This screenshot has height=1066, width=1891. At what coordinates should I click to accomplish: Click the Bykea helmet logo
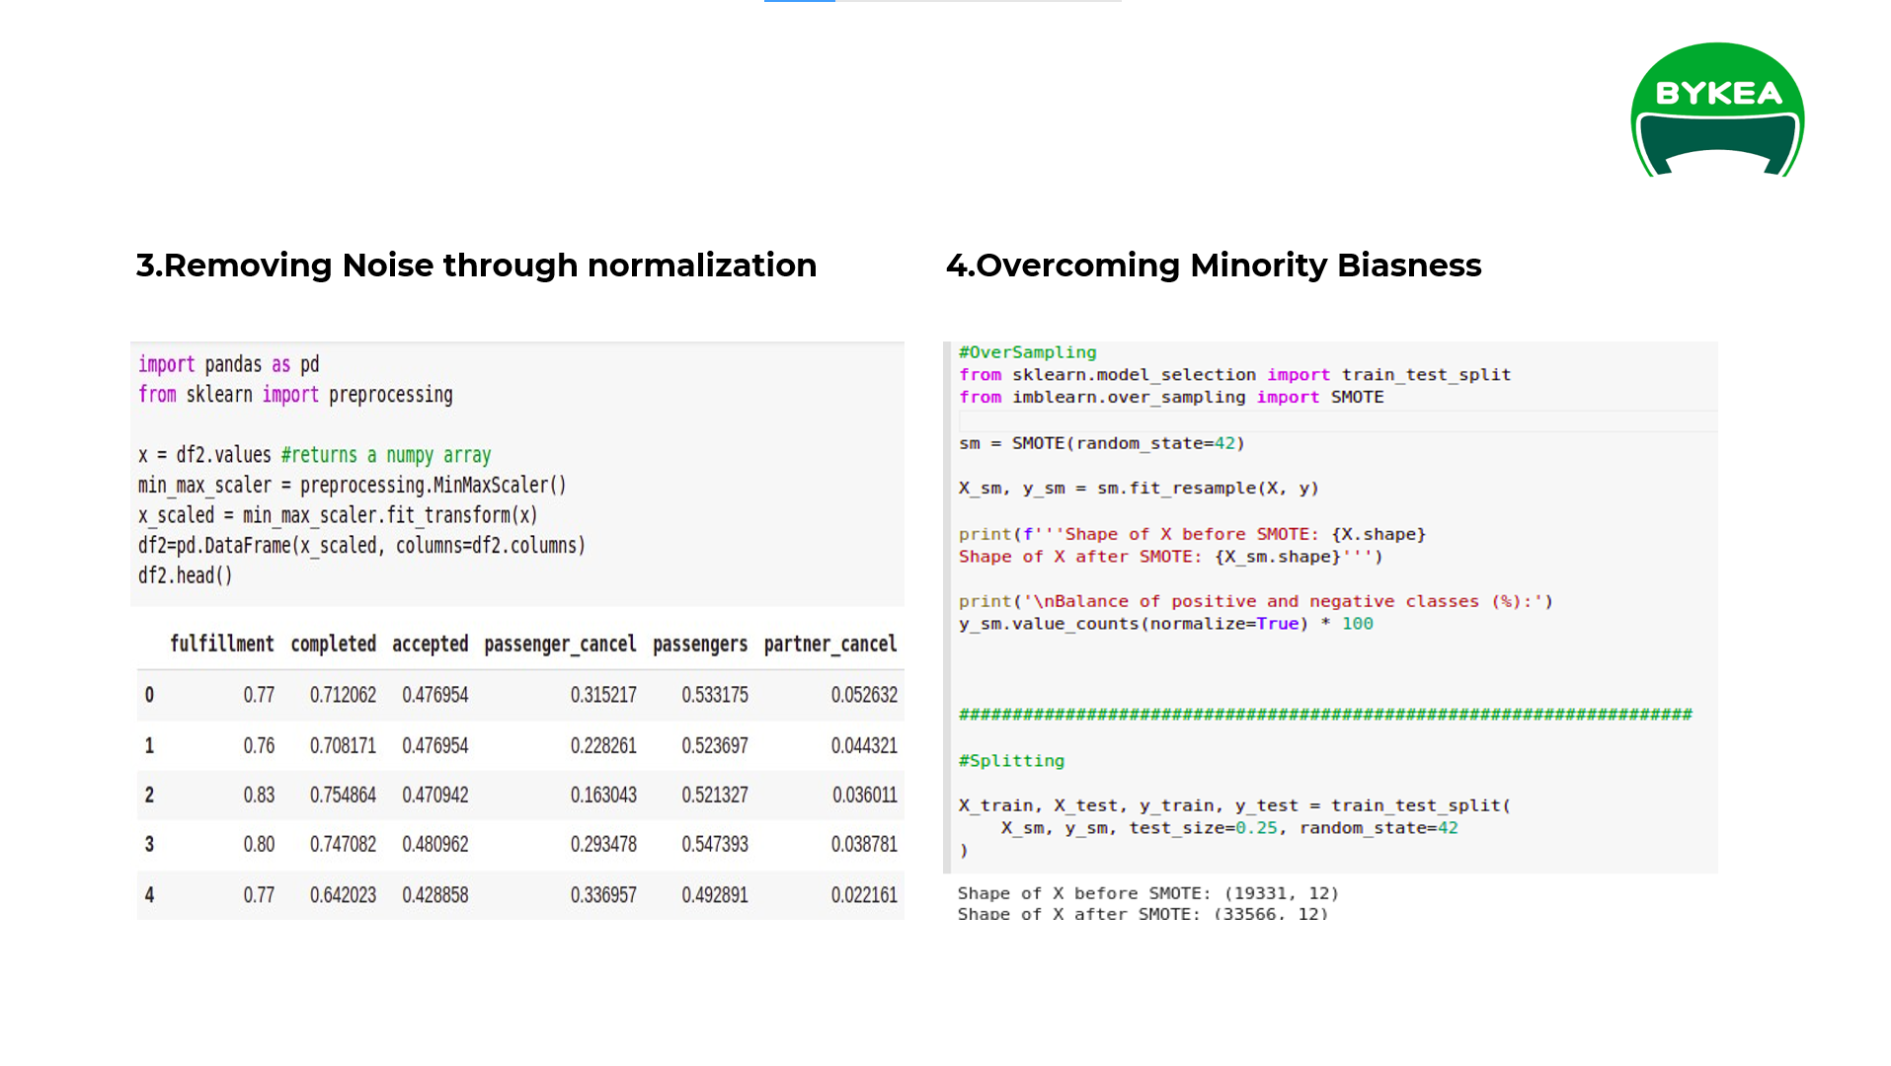click(1717, 110)
